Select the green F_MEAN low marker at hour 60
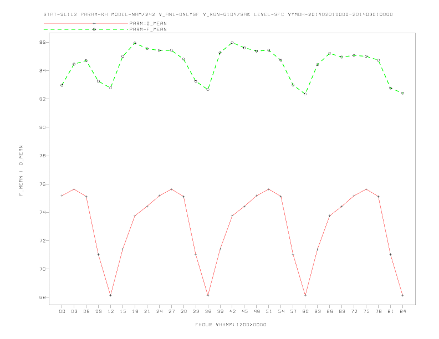 tap(305, 94)
